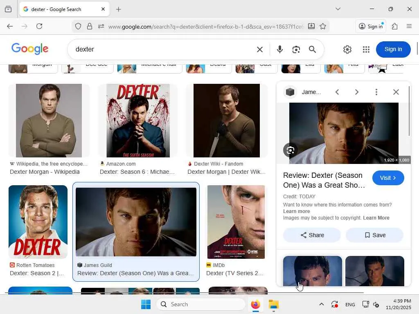
Task: Click the Google logo
Action: point(30,49)
